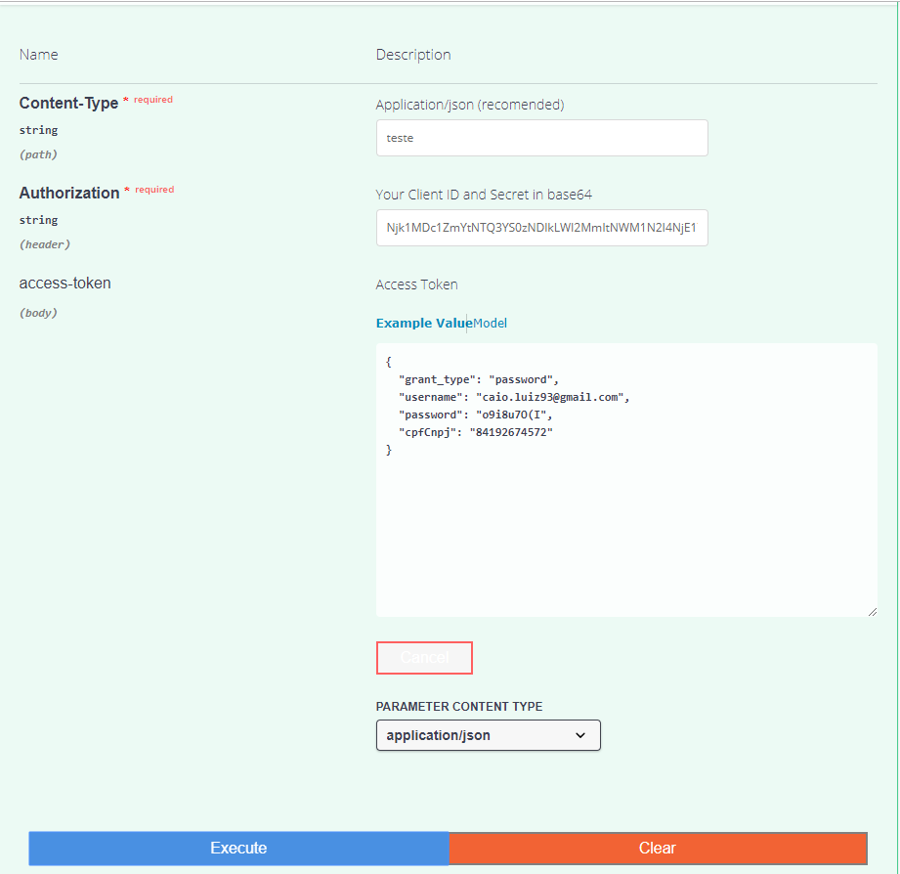
Task: Click the Authorization header label
Action: [69, 193]
